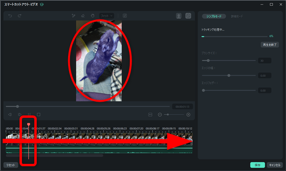Image resolution: width=286 pixels, height=171 pixels.
Task: Select the smart brush tool
Action: 73,16
